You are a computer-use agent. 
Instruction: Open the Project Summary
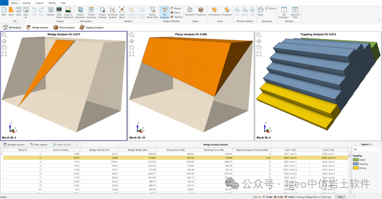point(91,13)
